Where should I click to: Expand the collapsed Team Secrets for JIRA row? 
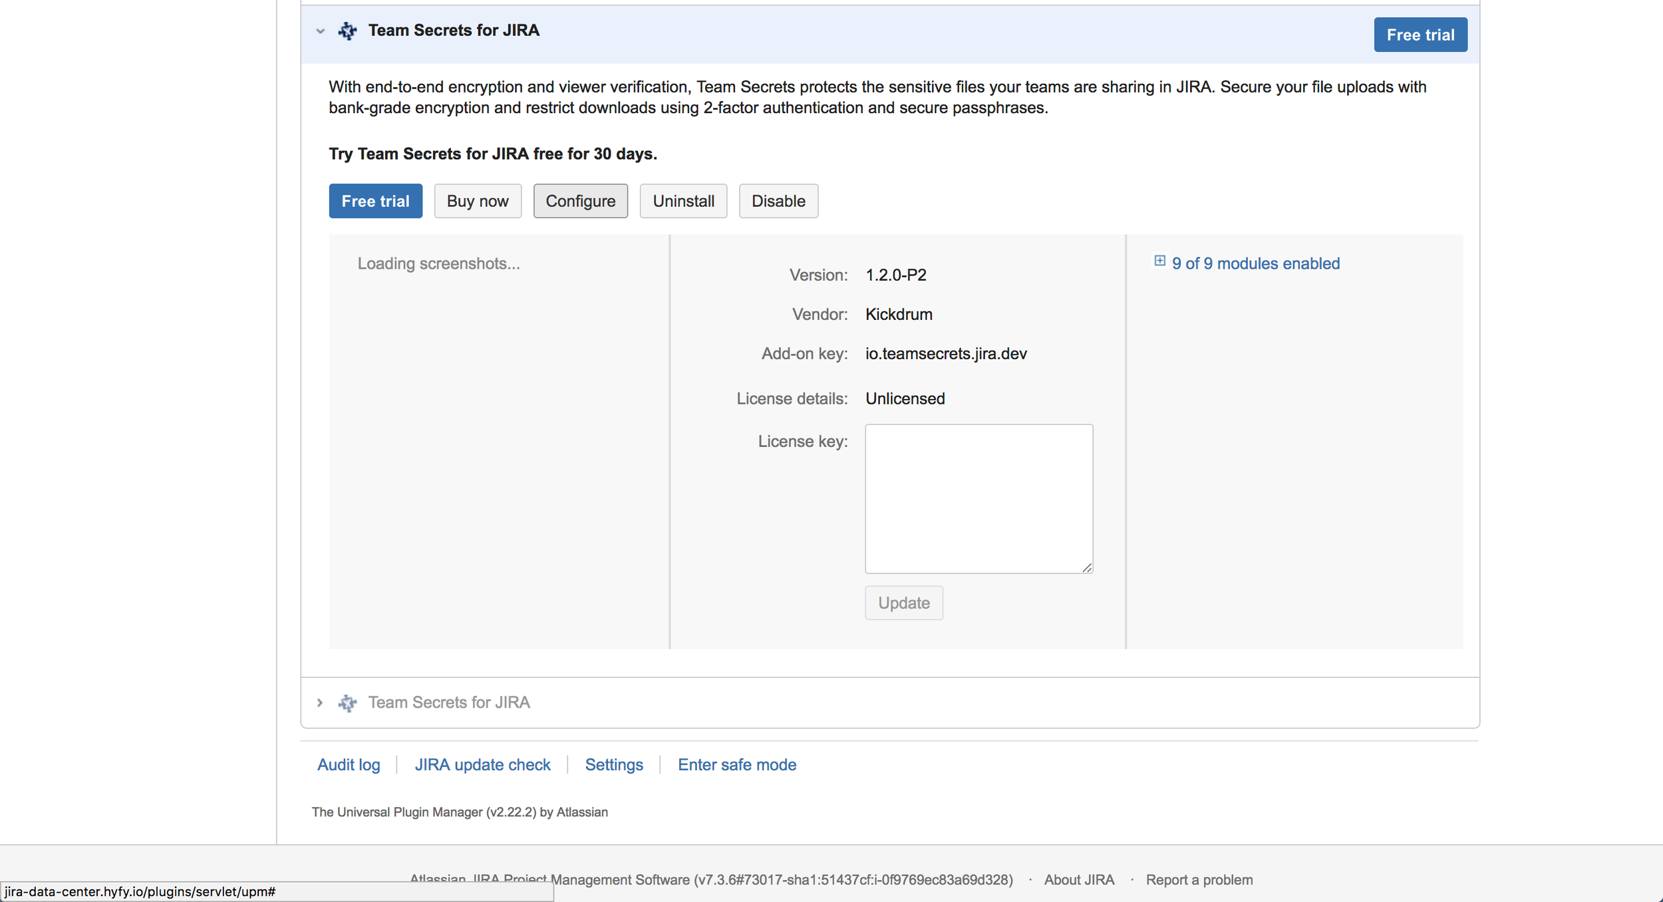click(320, 702)
